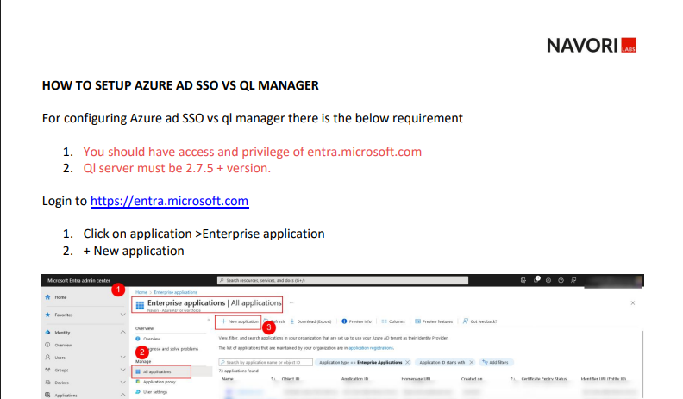Click the Navori Labs logo
The image size is (683, 399).
pyautogui.click(x=591, y=45)
